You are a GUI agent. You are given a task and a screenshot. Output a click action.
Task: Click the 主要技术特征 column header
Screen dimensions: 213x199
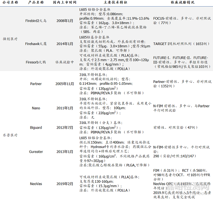coord(116,2)
